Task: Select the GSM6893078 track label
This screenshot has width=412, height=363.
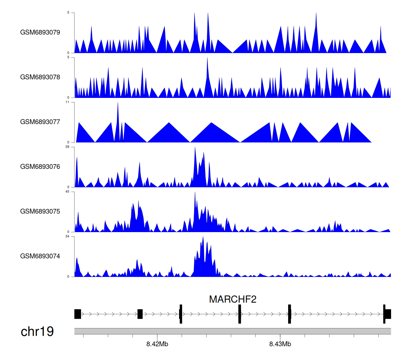Action: [x=40, y=77]
